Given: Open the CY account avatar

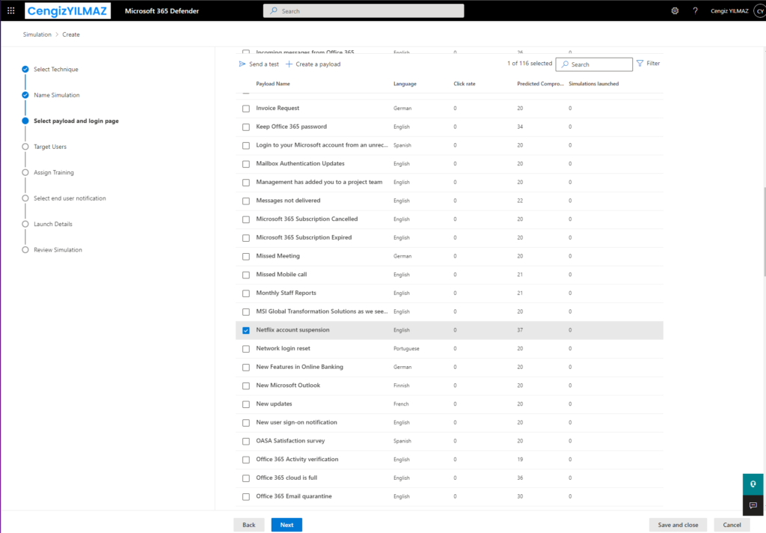Looking at the screenshot, I should coord(761,10).
